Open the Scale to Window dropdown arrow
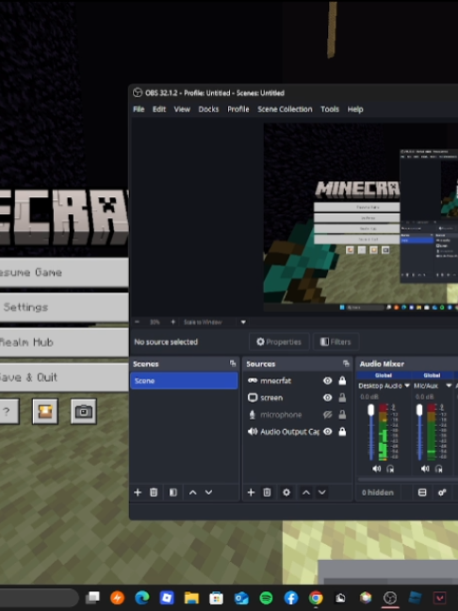The height and width of the screenshot is (611, 458). click(x=243, y=322)
